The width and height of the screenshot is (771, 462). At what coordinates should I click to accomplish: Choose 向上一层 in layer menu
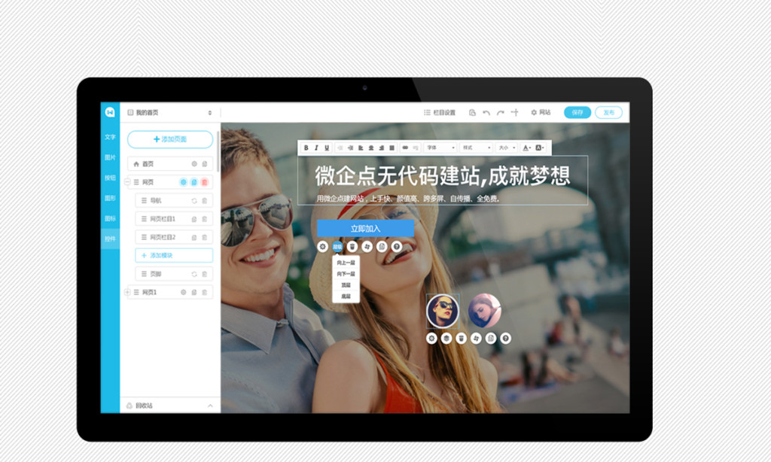click(346, 263)
